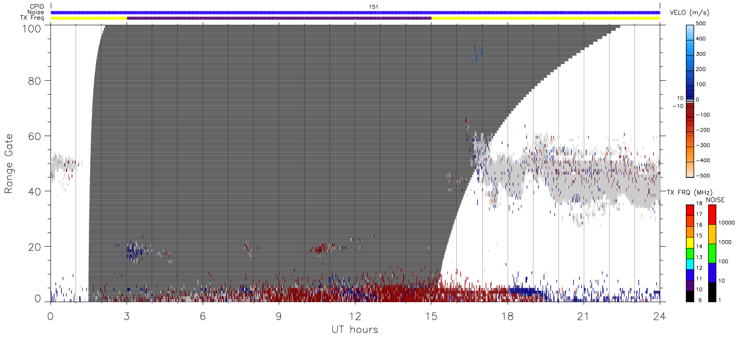This screenshot has height=342, width=742.
Task: Click the 15 tick on UT hours axis
Action: [431, 315]
